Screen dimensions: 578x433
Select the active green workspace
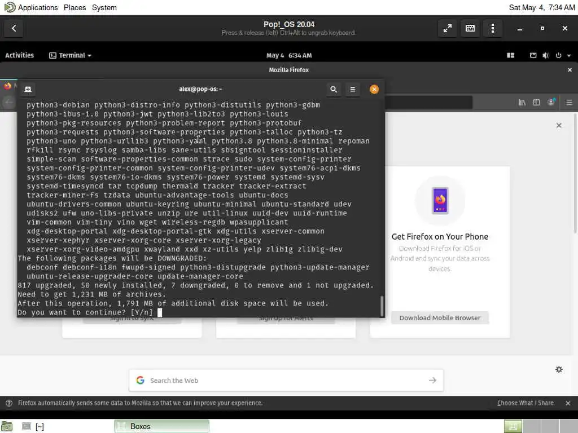513,426
